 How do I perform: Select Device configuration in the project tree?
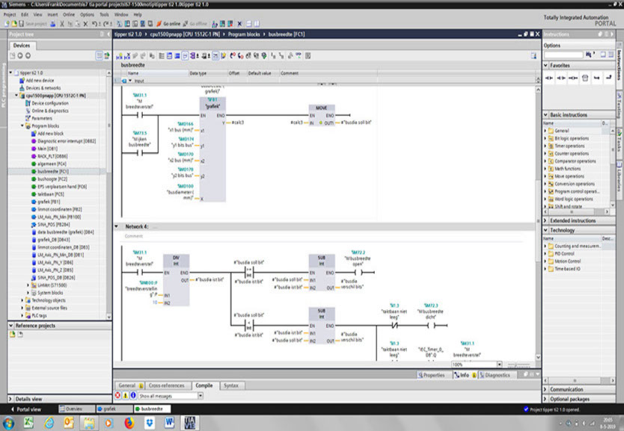pyautogui.click(x=49, y=103)
